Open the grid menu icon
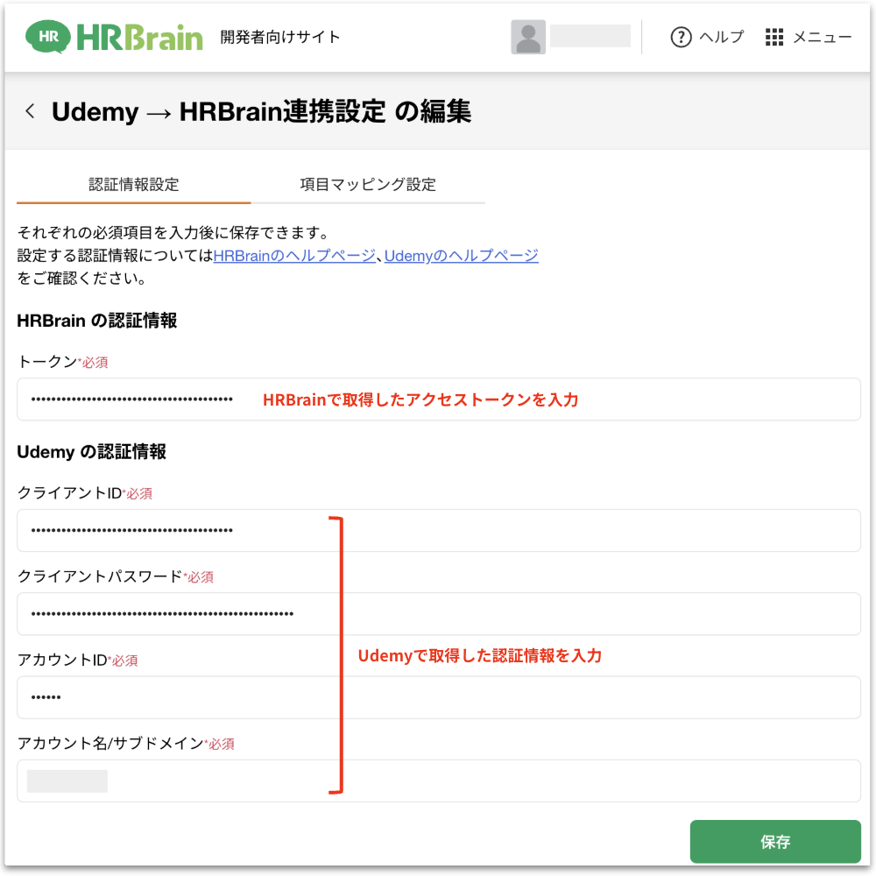The height and width of the screenshot is (876, 876). tap(774, 37)
